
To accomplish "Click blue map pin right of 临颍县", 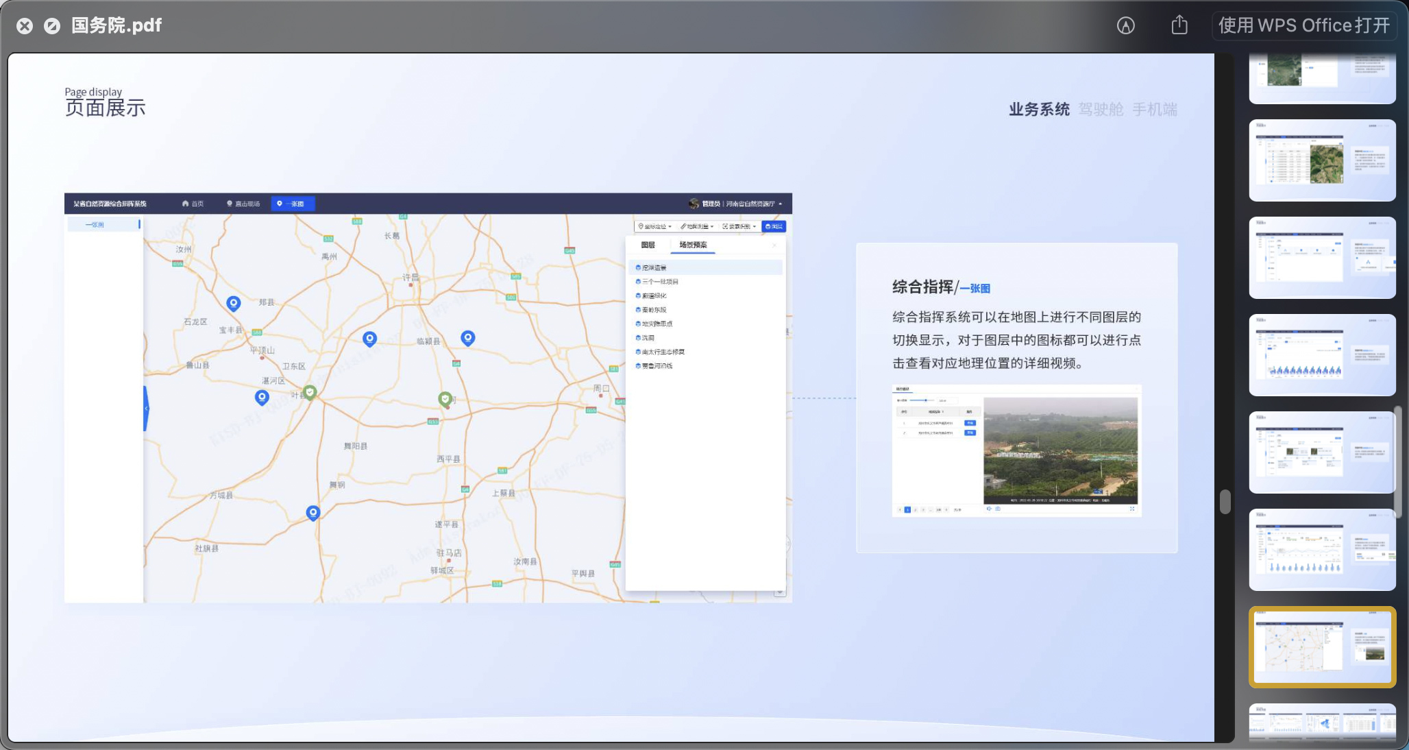I will [x=468, y=338].
